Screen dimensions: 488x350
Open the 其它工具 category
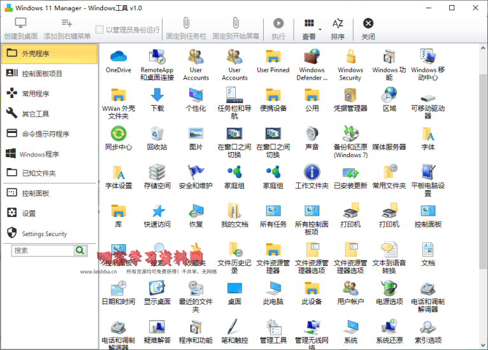[x=50, y=114]
